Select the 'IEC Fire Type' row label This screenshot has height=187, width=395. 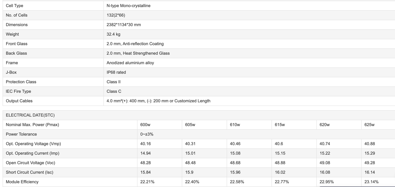(18, 91)
